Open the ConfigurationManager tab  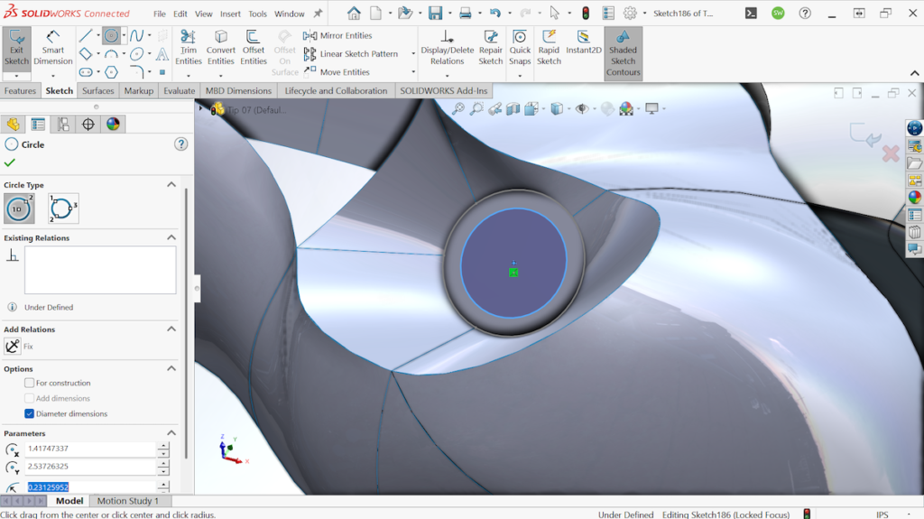[x=63, y=124]
